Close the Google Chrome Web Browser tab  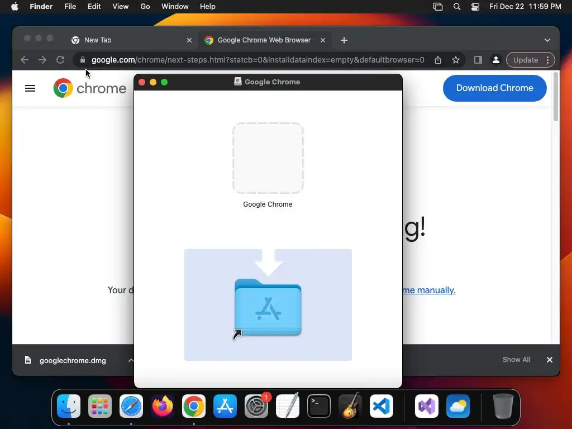click(323, 40)
